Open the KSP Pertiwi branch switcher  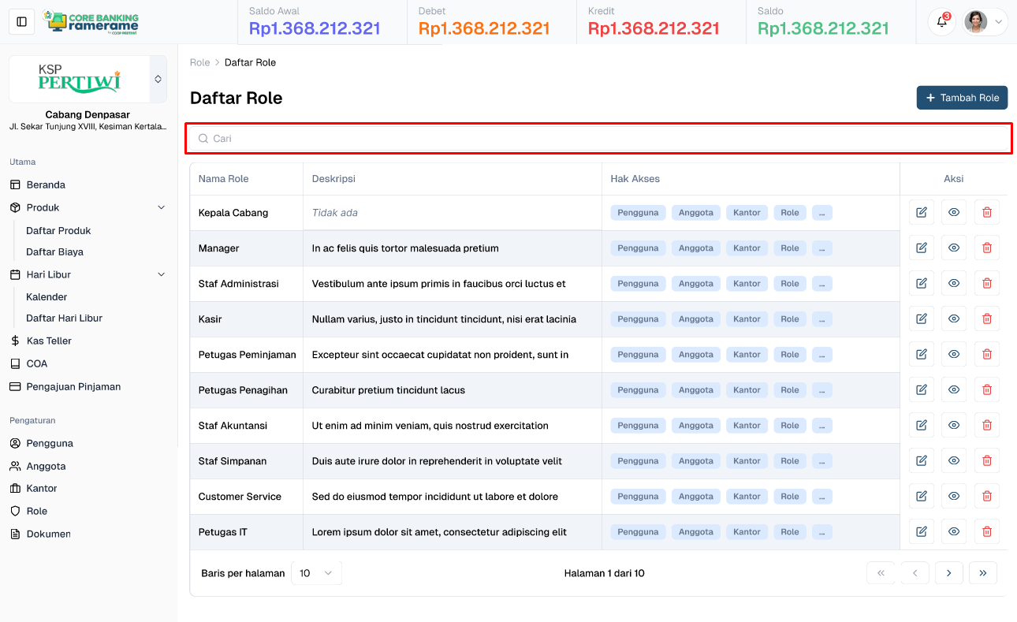point(158,80)
